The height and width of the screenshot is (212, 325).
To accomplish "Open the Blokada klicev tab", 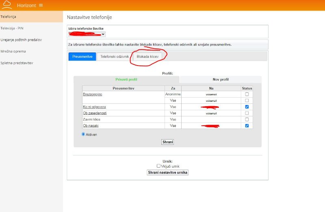I will pyautogui.click(x=147, y=57).
